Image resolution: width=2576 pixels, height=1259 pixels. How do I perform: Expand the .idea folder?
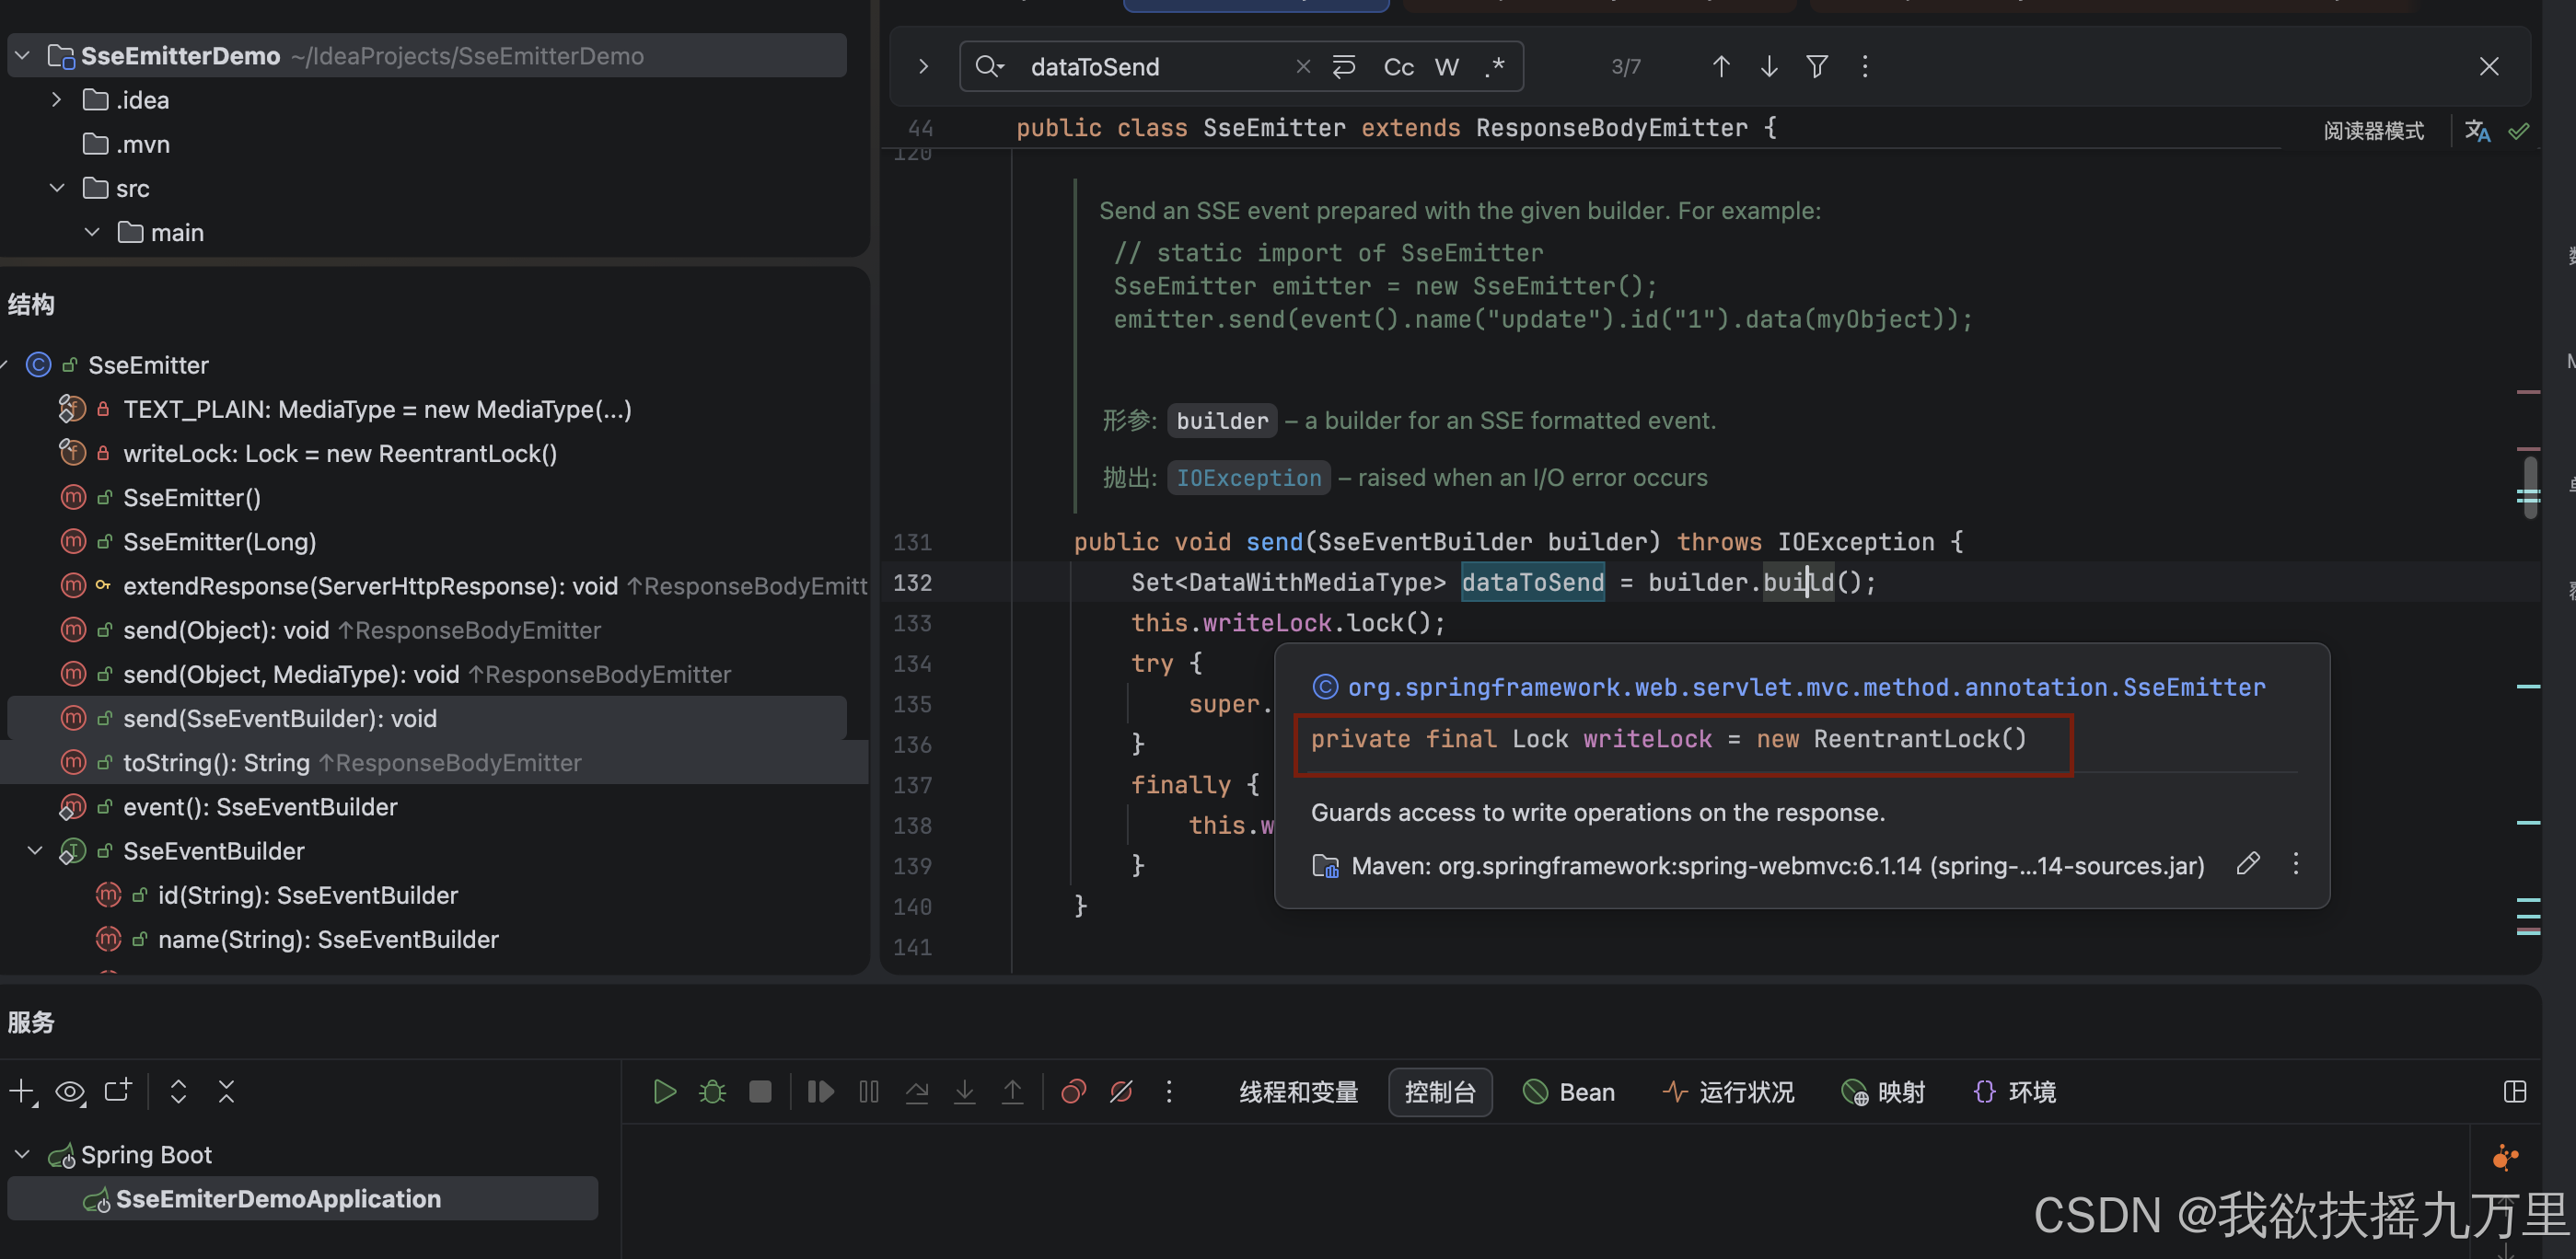(57, 99)
